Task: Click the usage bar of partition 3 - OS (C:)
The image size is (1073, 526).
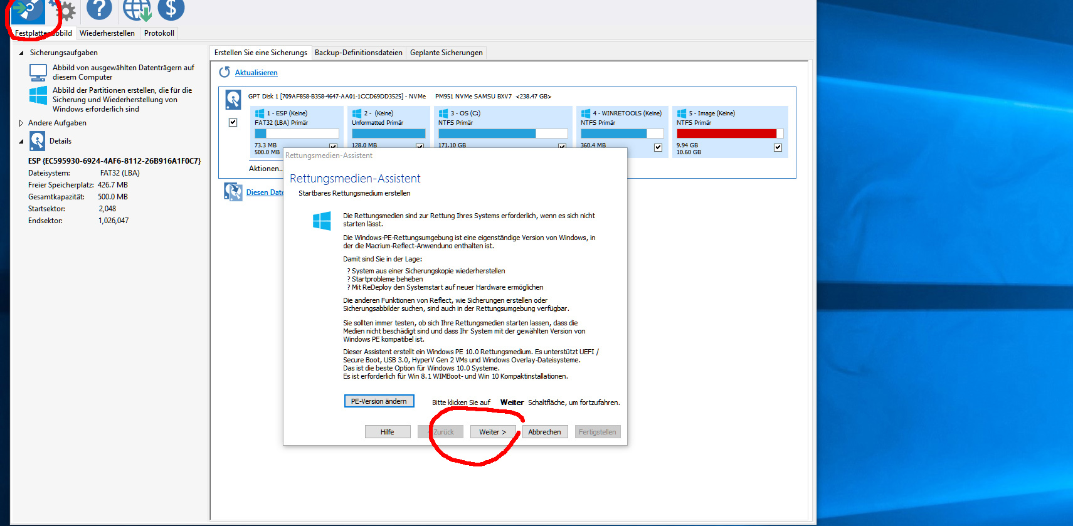Action: [503, 134]
